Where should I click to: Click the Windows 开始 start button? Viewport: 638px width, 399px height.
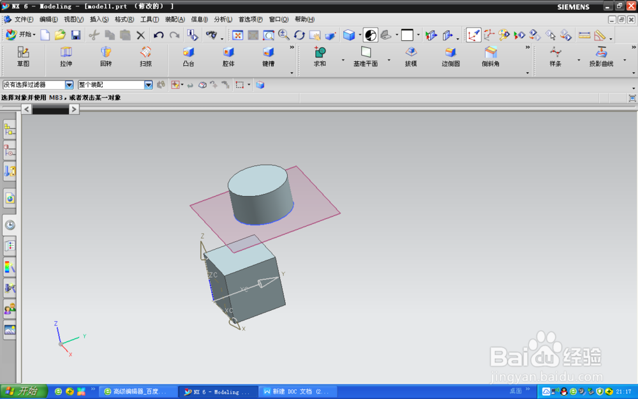(23, 392)
